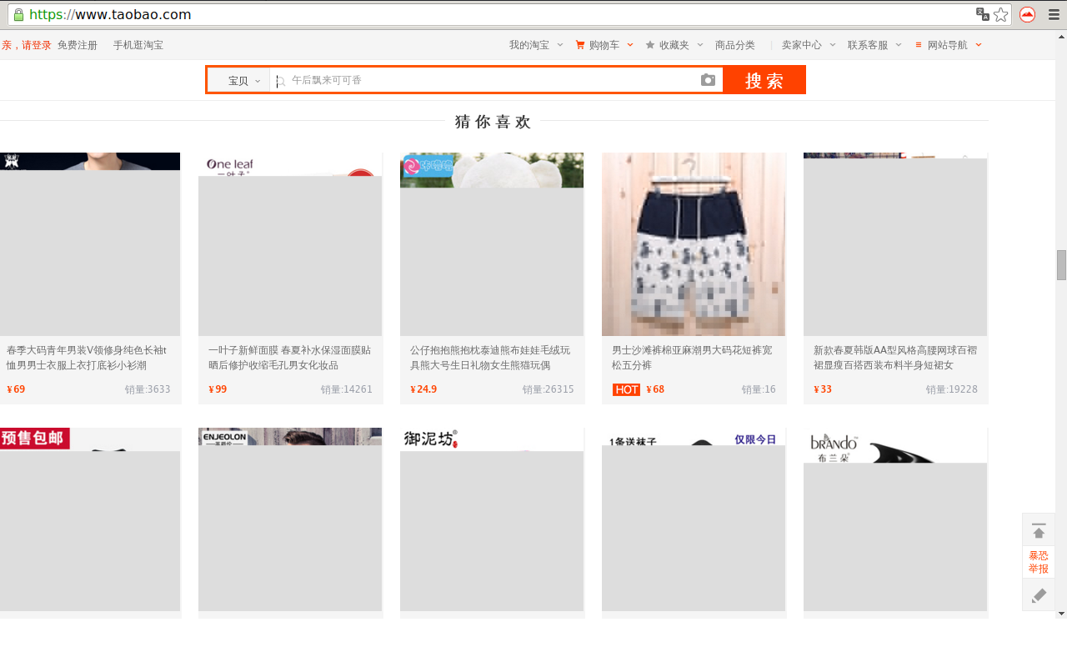Click the 免费注册 link
This screenshot has height=667, width=1067.
(78, 45)
